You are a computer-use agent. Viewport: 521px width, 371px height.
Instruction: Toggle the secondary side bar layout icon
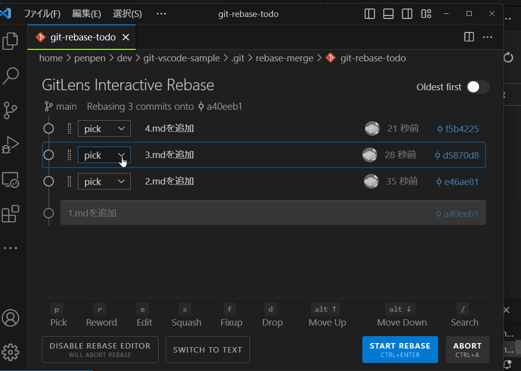407,13
